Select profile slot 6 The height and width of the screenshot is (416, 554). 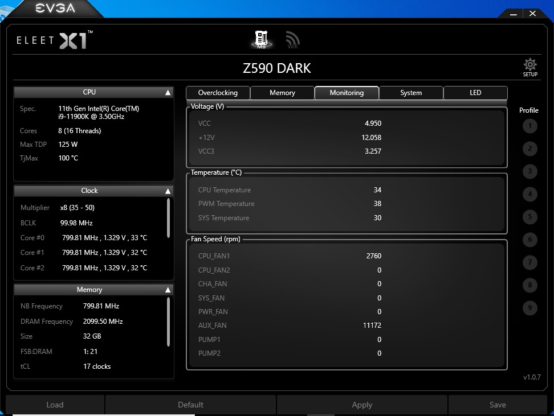click(529, 240)
